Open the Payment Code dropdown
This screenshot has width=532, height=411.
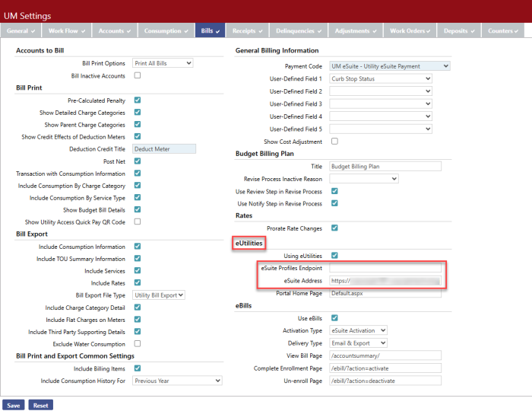click(390, 66)
